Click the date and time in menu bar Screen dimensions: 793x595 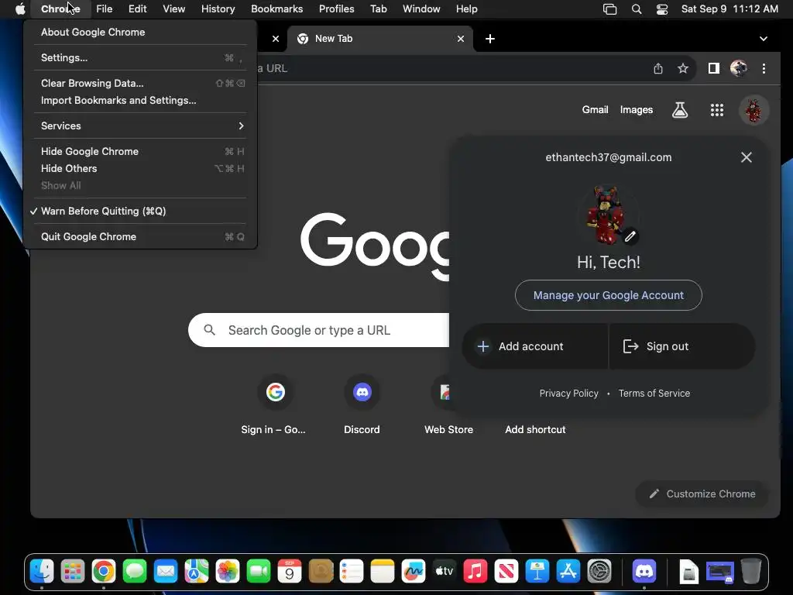pyautogui.click(x=729, y=9)
